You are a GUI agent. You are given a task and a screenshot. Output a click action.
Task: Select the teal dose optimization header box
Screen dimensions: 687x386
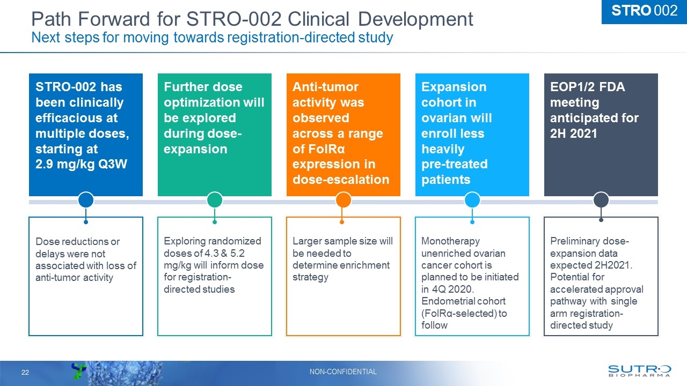point(214,135)
